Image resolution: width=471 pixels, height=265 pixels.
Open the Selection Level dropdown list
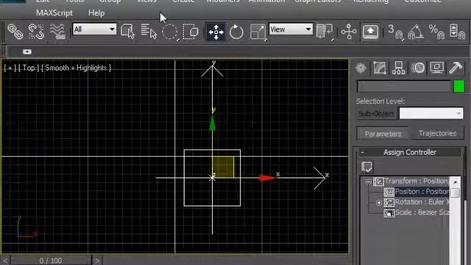(431, 113)
